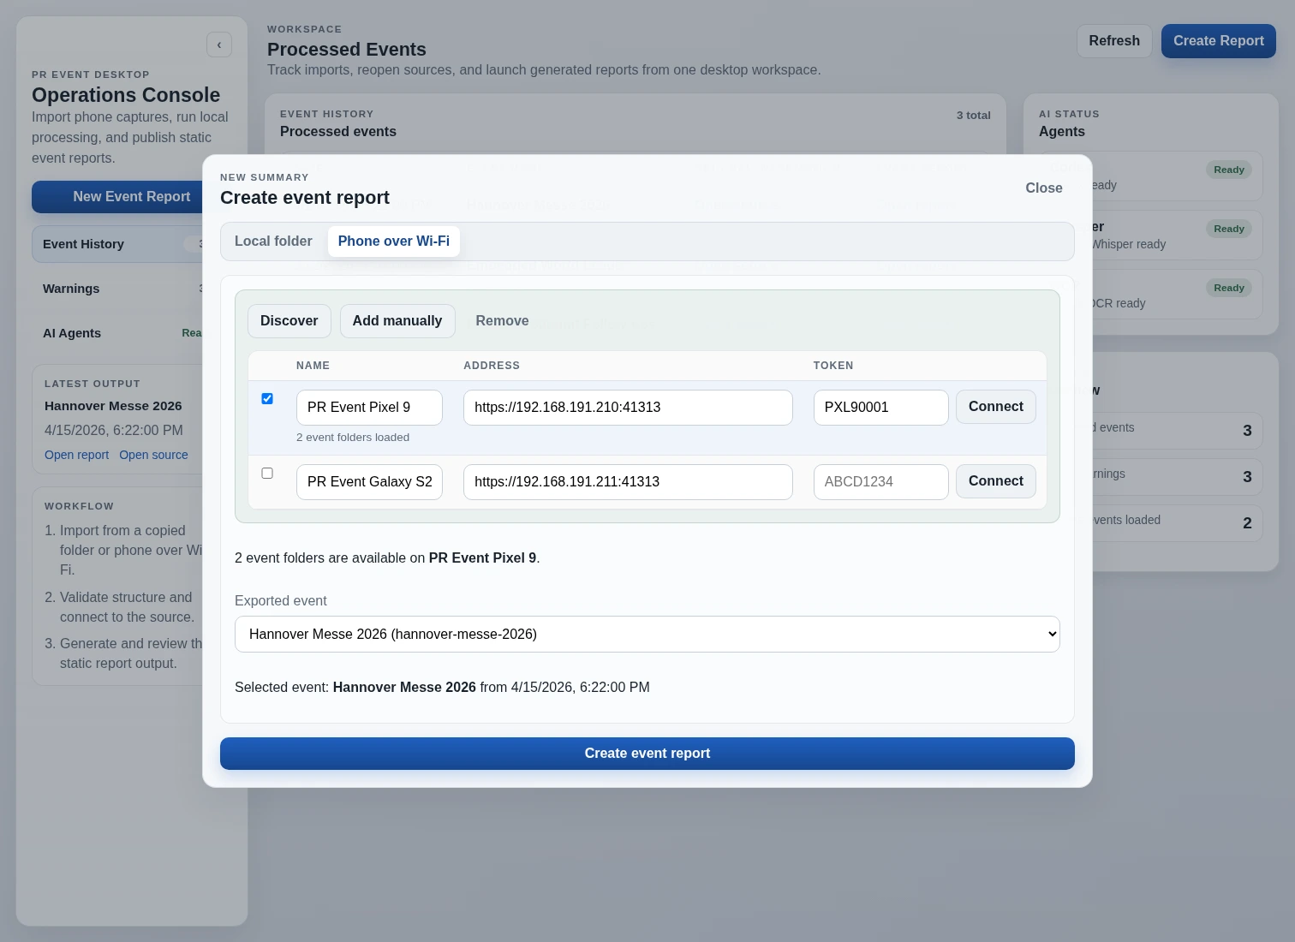Click the 192.168.191.211 address field
Screen dimensions: 1295x942
(x=628, y=482)
